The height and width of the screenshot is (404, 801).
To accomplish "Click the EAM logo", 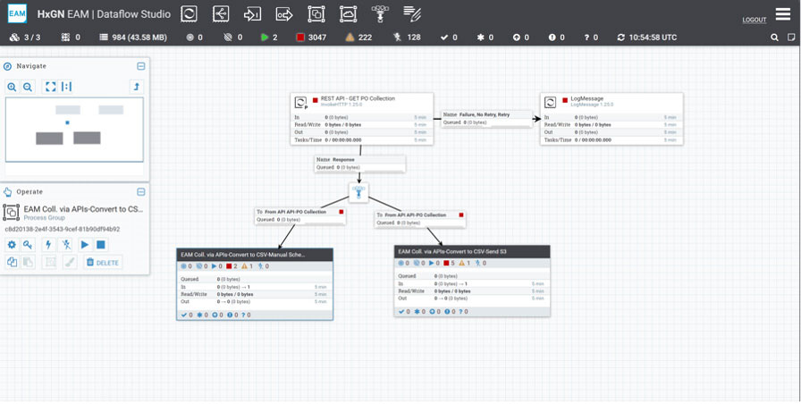I will pos(17,13).
